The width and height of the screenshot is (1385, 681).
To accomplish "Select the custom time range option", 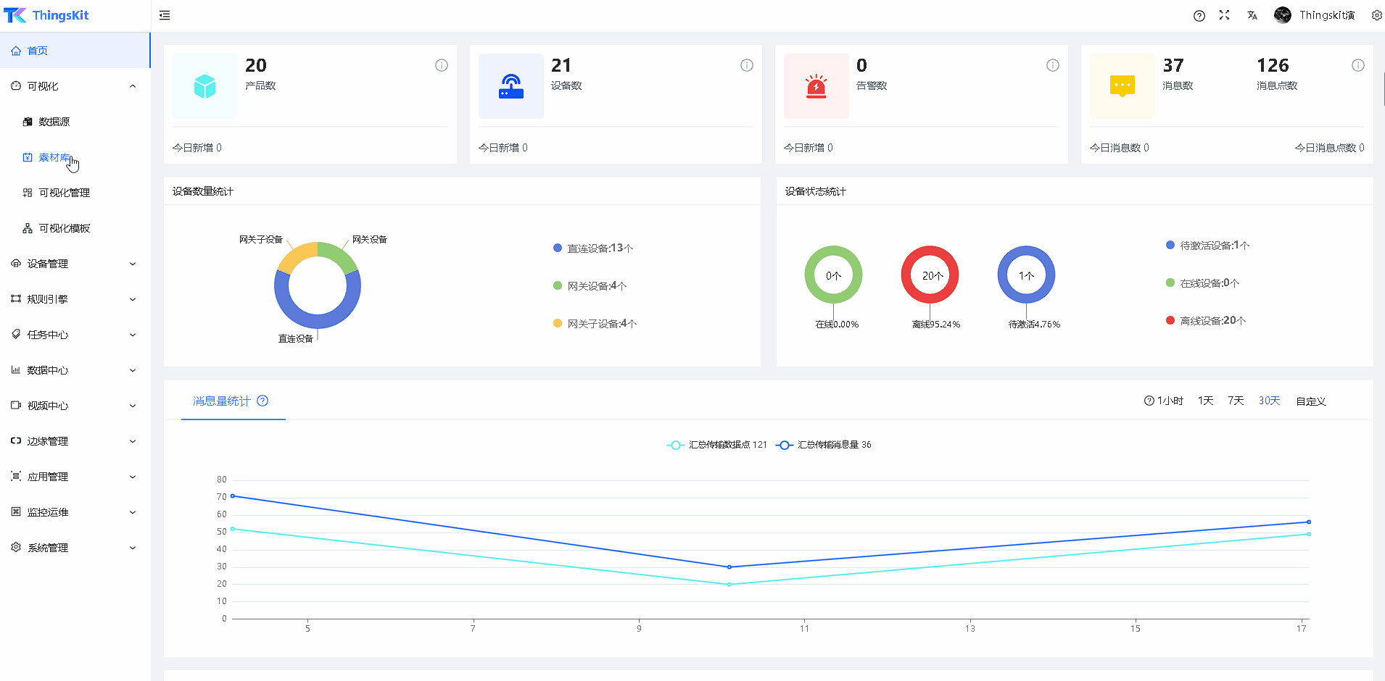I will (1310, 401).
